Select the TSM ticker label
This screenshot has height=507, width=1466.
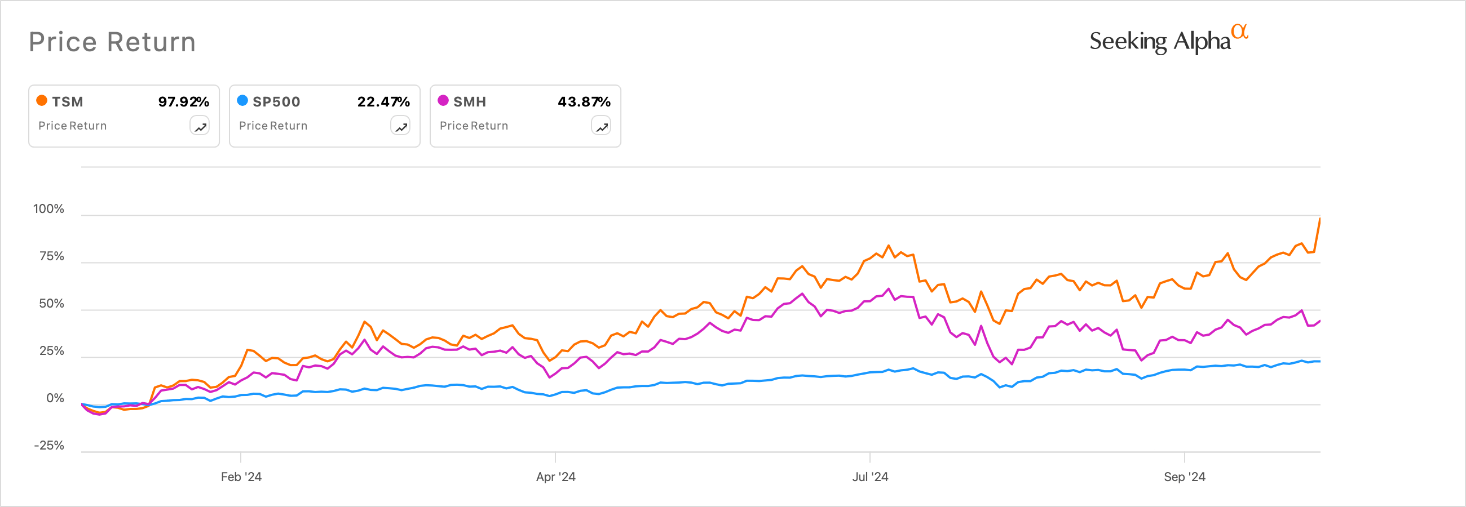[68, 102]
